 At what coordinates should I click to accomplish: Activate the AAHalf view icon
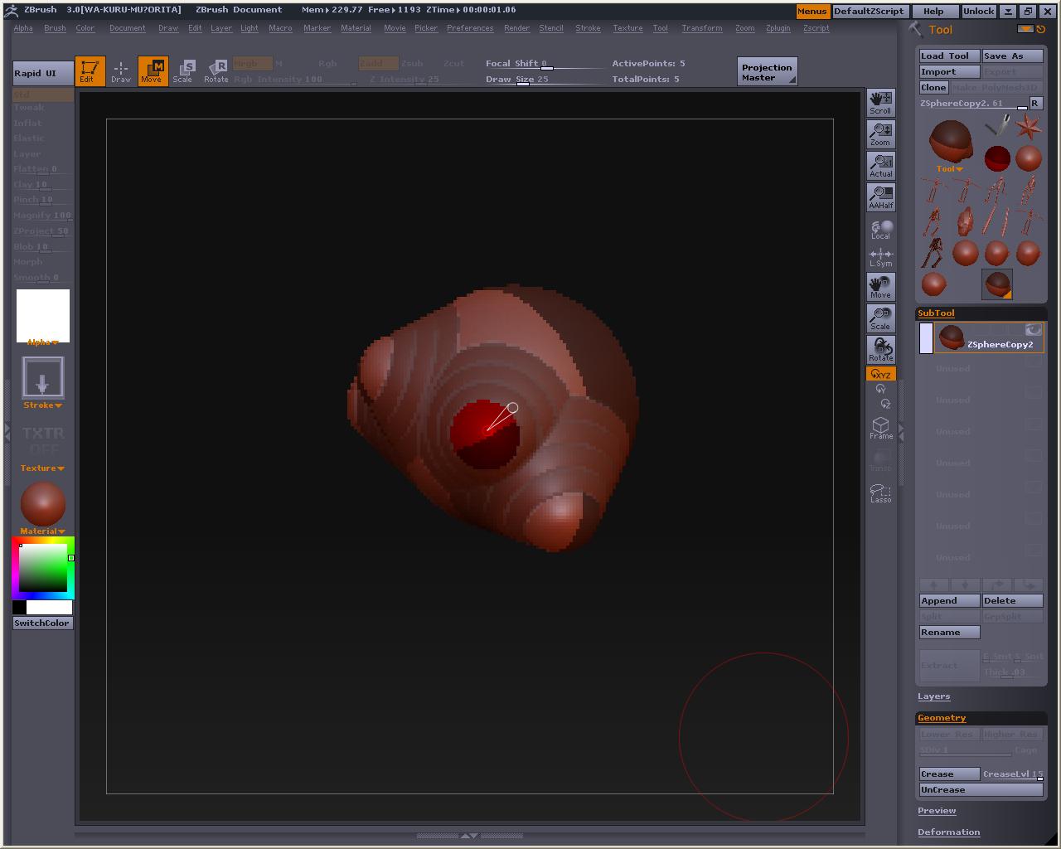point(880,197)
